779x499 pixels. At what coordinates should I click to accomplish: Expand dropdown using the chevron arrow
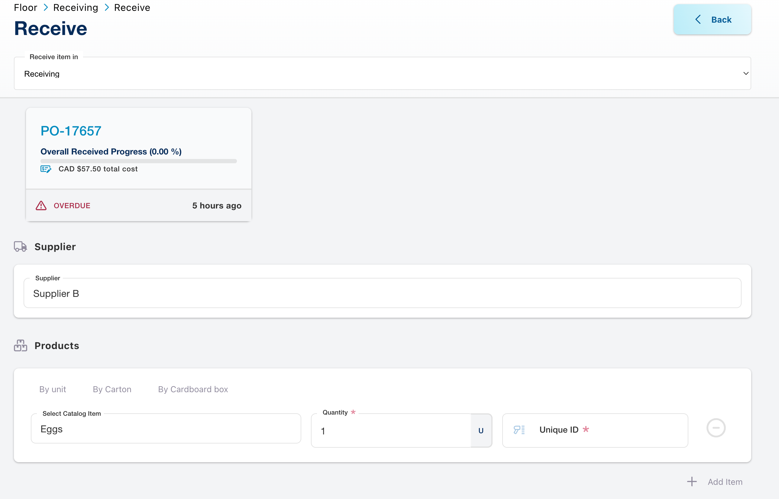coord(745,74)
